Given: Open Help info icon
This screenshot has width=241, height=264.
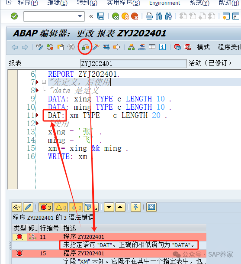Looking at the screenshot, I should [163, 47].
